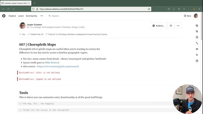
Task: Close the Untitled / Jasper Croome tab
Action: click(x=29, y=3)
